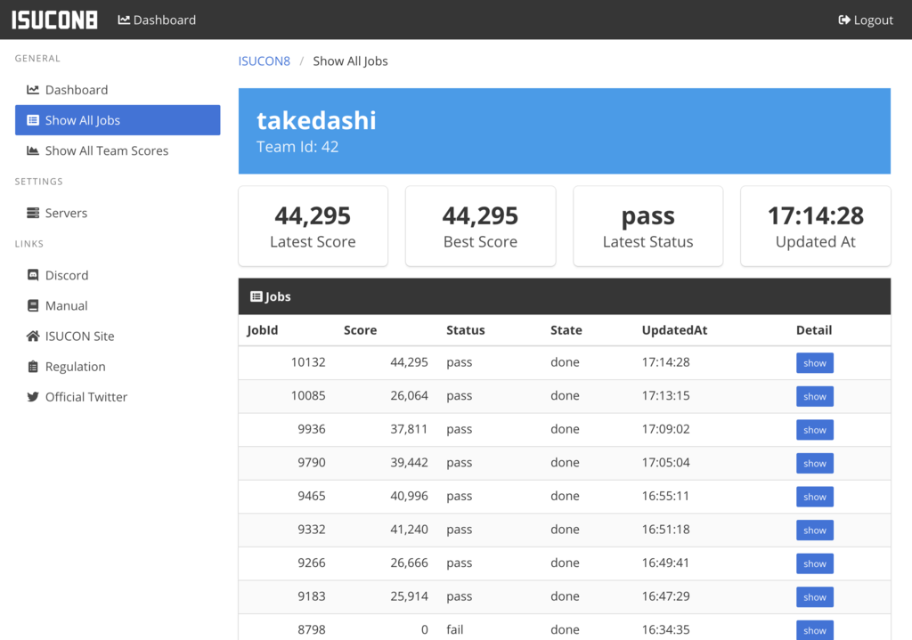Click the Latest Score card
The image size is (912, 640).
[313, 226]
